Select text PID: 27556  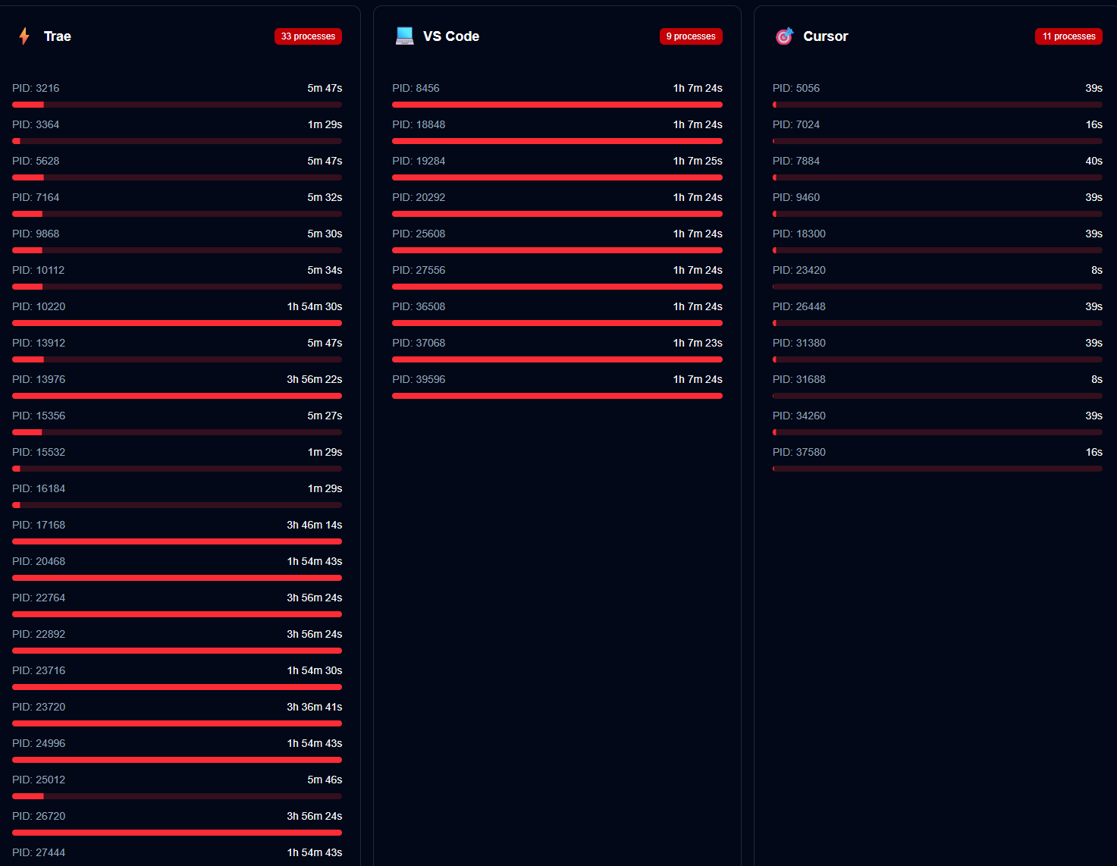coord(419,270)
